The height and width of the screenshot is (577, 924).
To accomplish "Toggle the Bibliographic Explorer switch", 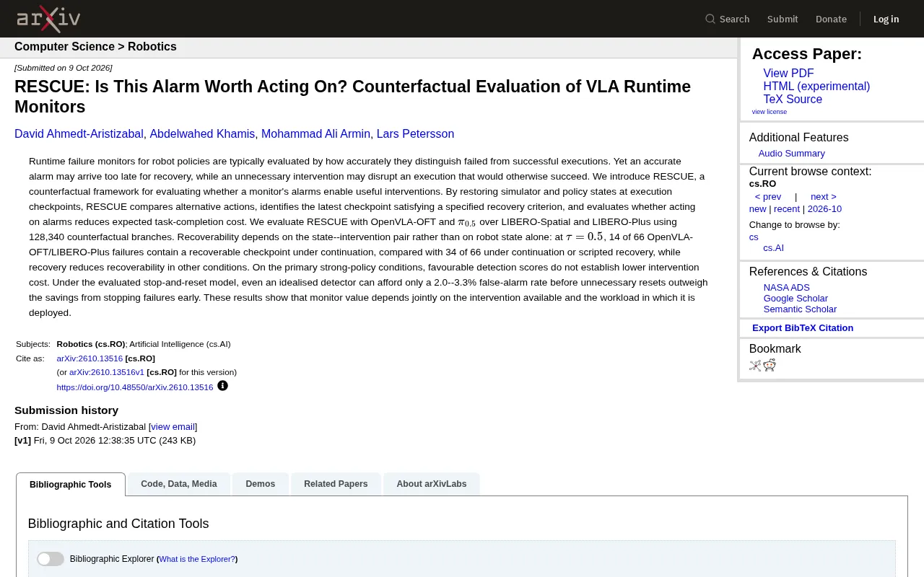I will coord(51,559).
